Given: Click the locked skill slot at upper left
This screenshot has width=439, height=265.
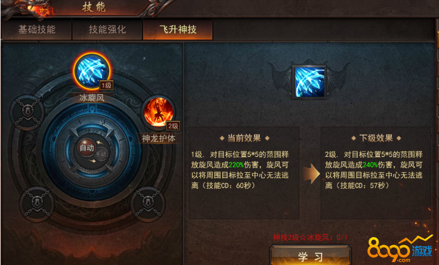Looking at the screenshot, I should pos(27,112).
